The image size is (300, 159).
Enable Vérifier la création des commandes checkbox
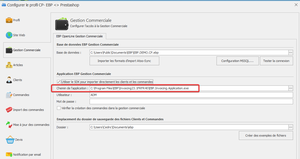(x=59, y=108)
